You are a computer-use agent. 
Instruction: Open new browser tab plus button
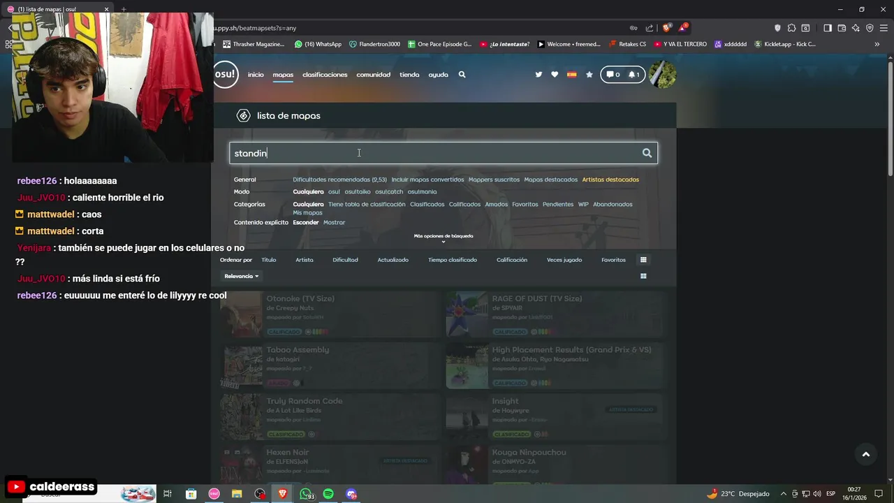(124, 9)
